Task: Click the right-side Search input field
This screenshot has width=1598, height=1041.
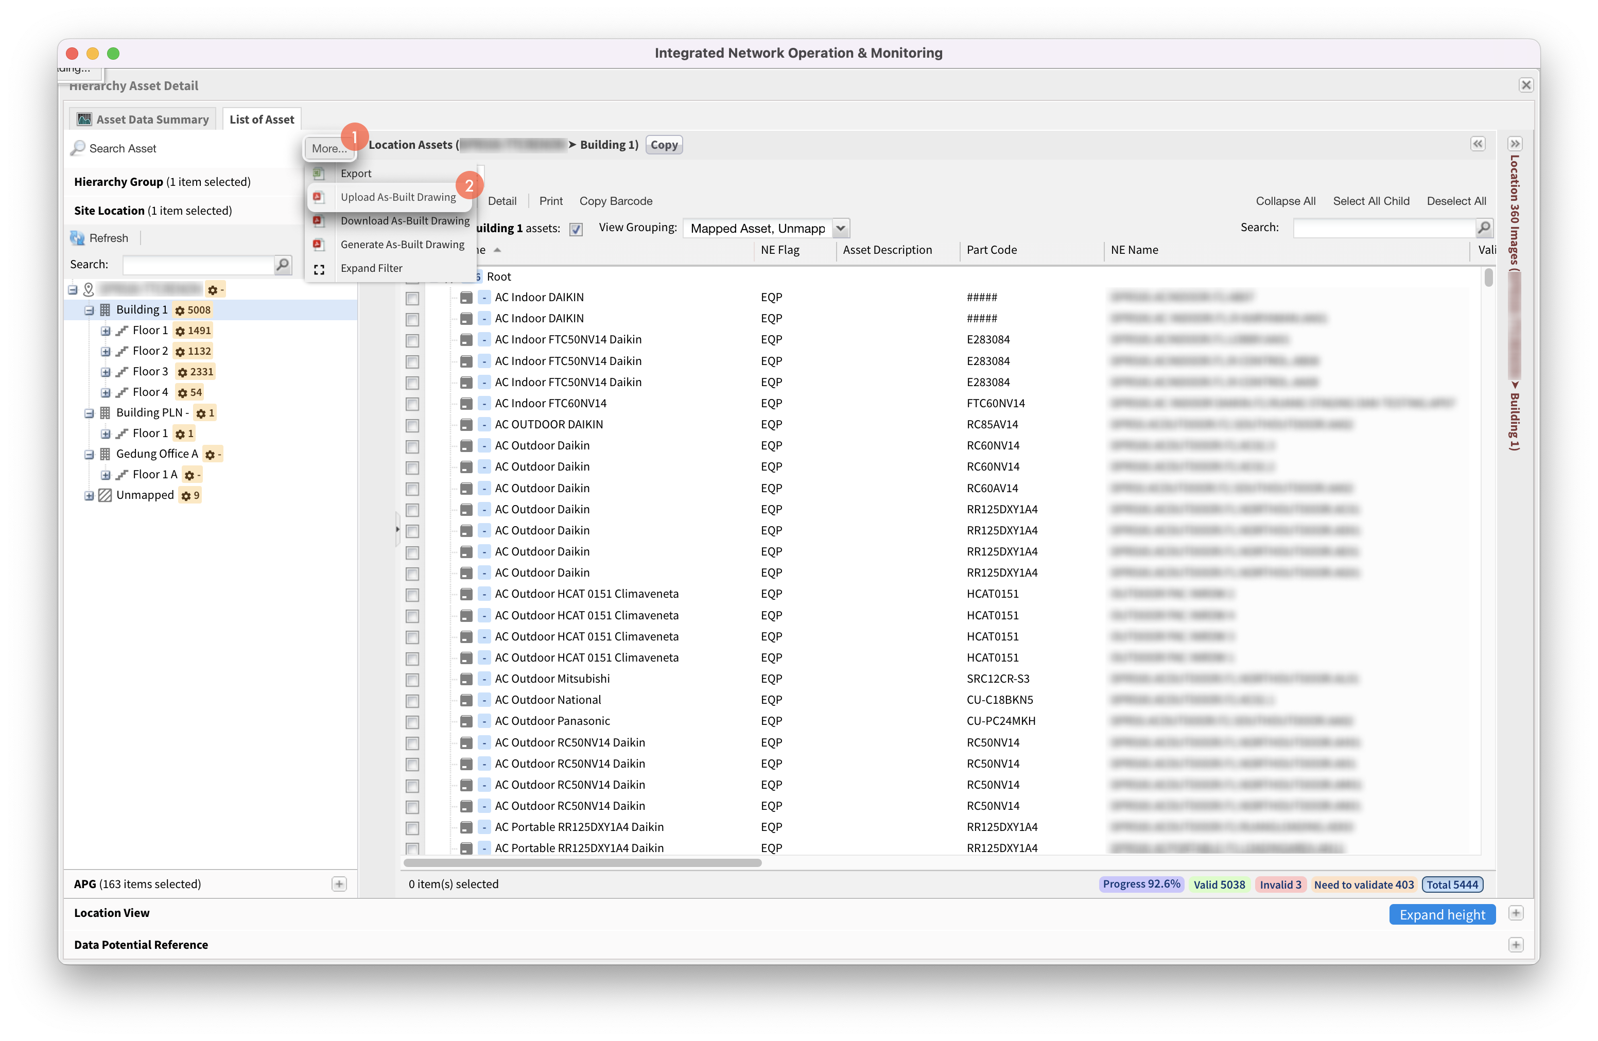Action: coord(1384,229)
